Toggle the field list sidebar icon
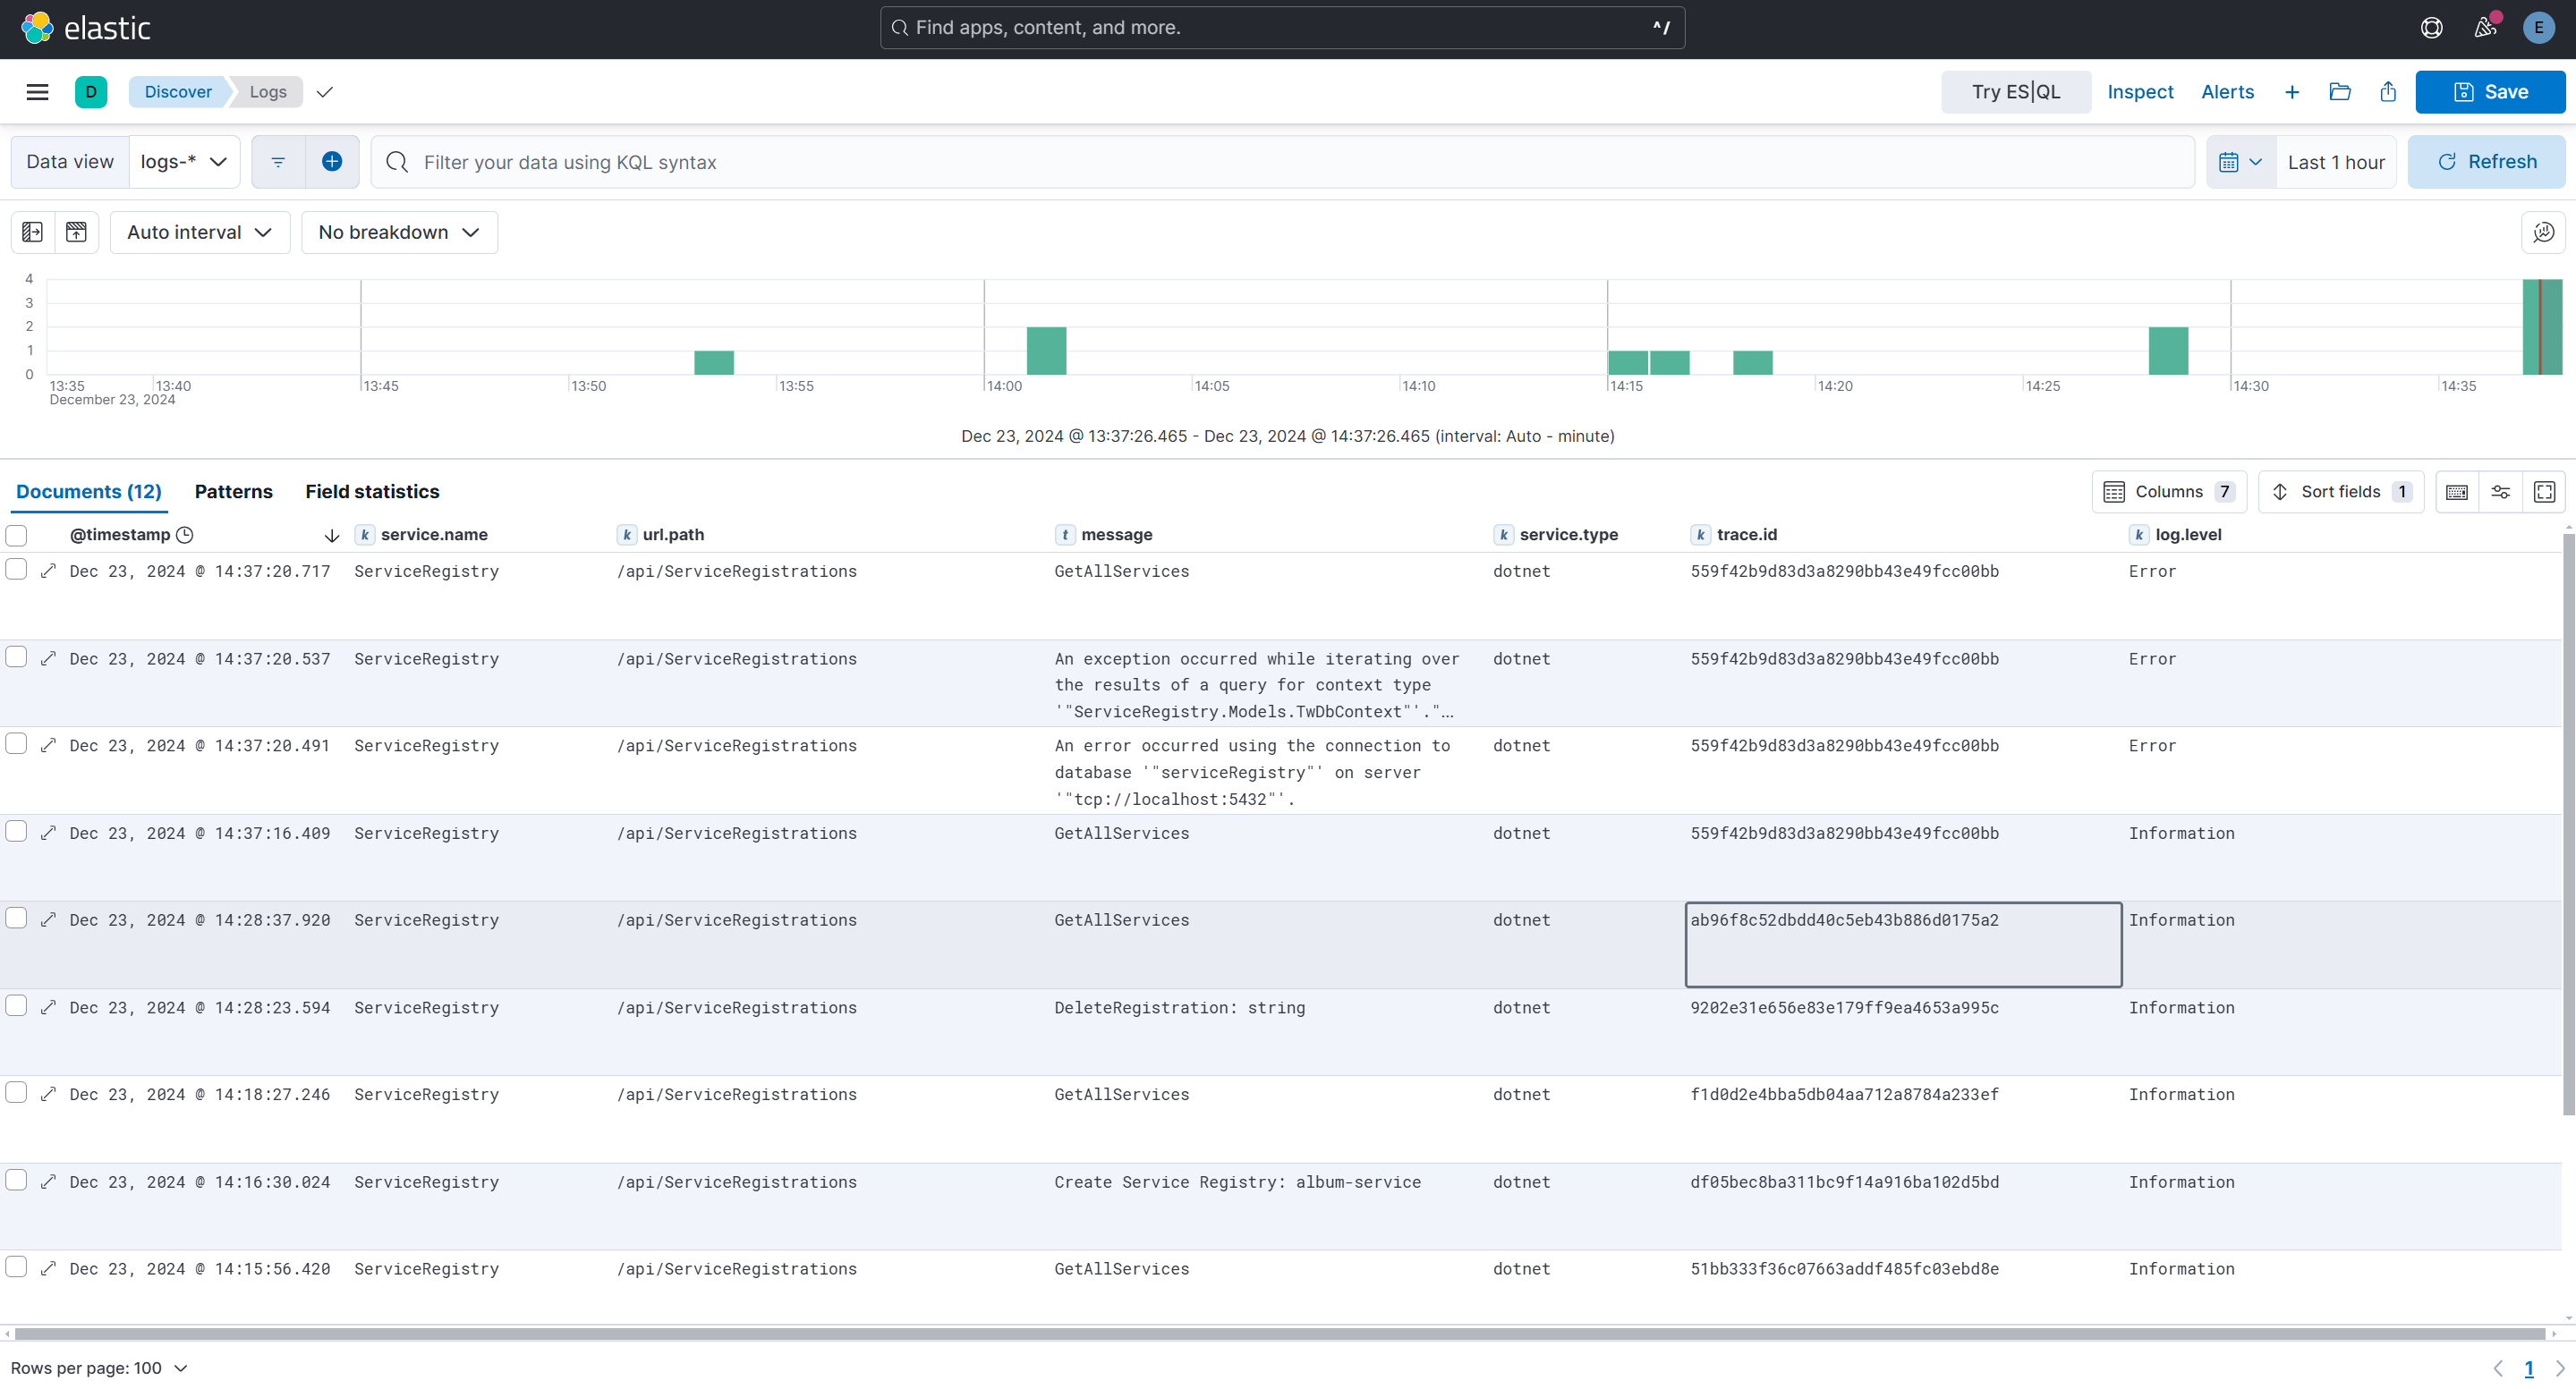The image size is (2576, 1389). 32,232
